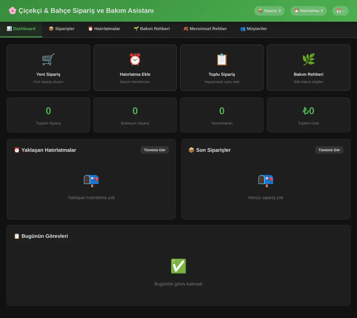Click the 'Bakım hatırlatması' subtitle
357x318 pixels.
pyautogui.click(x=135, y=82)
